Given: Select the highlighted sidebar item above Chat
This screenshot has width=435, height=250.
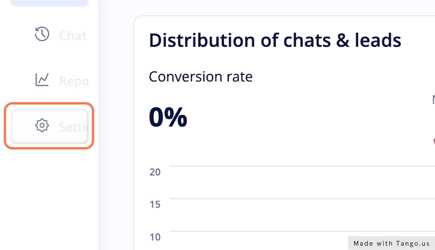Looking at the screenshot, I should (x=50, y=3).
